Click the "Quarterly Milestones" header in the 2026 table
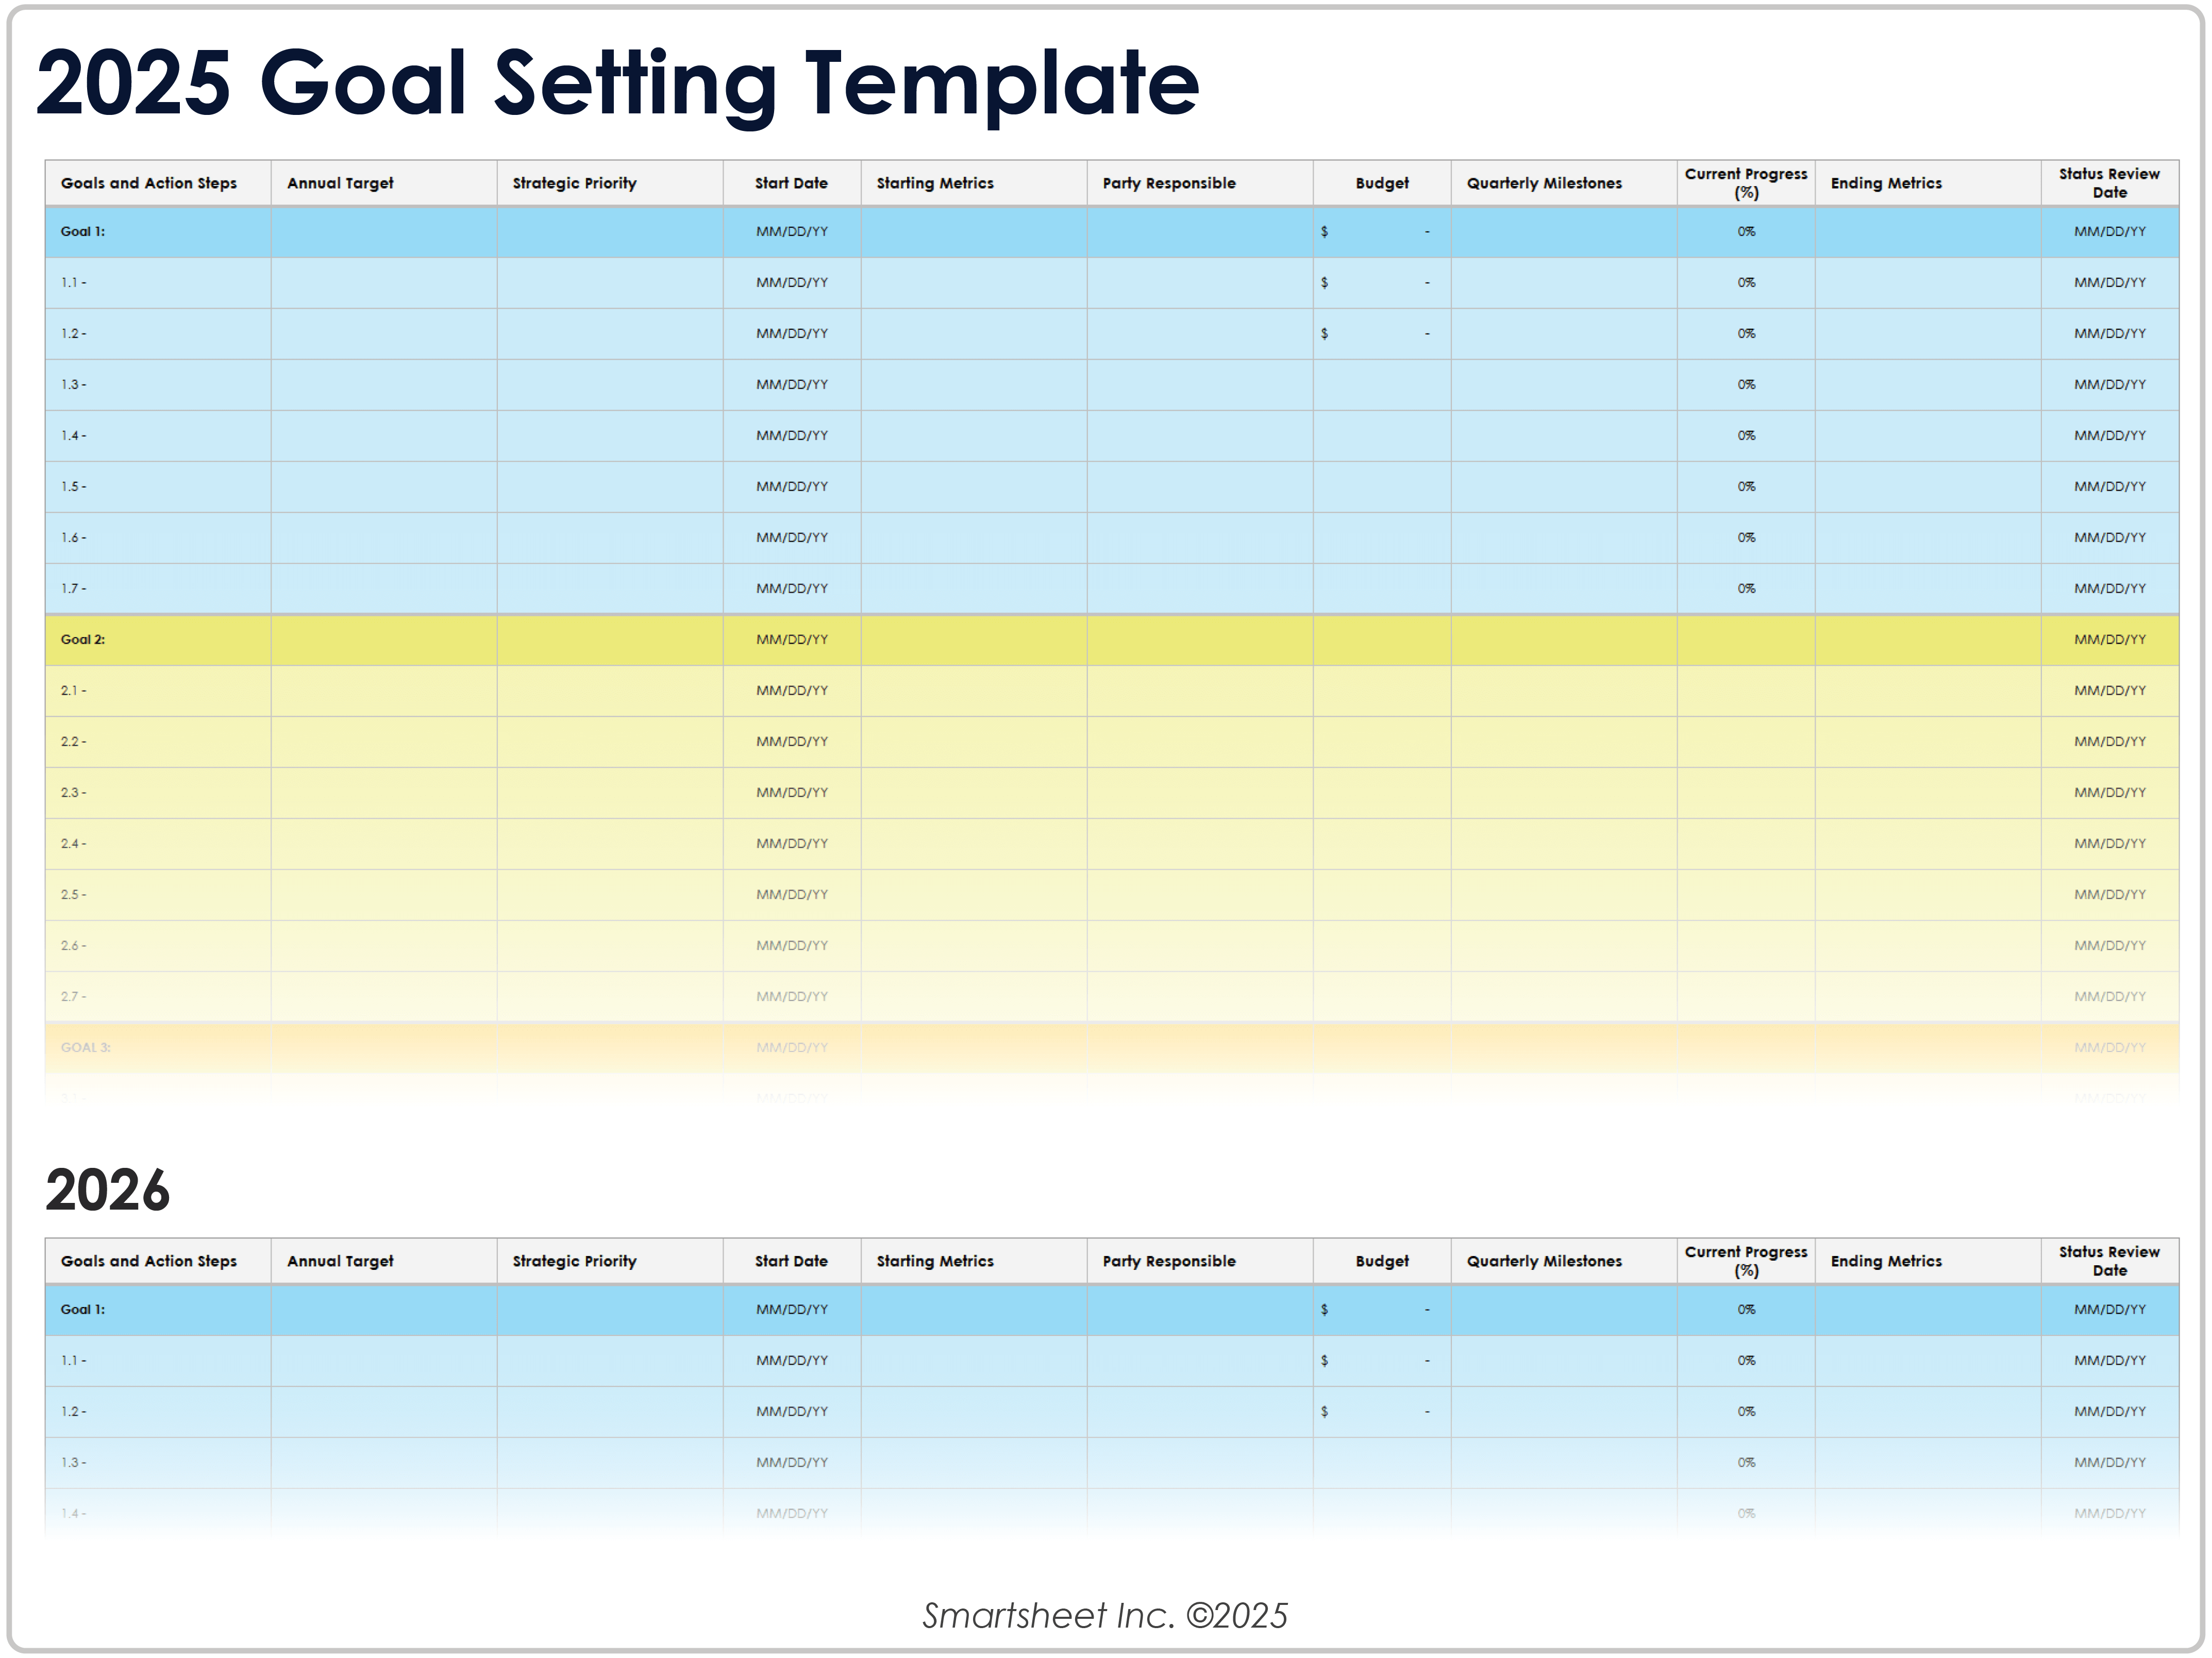 click(1544, 1261)
